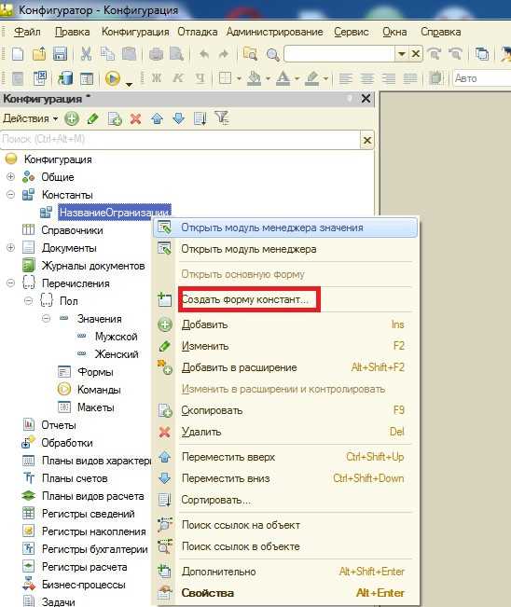Select Создать форму констант context menu item
Image resolution: width=511 pixels, height=607 pixels.
point(245,299)
